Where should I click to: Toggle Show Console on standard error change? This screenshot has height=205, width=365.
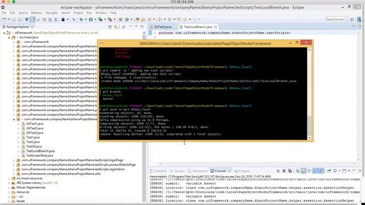[x=321, y=171]
